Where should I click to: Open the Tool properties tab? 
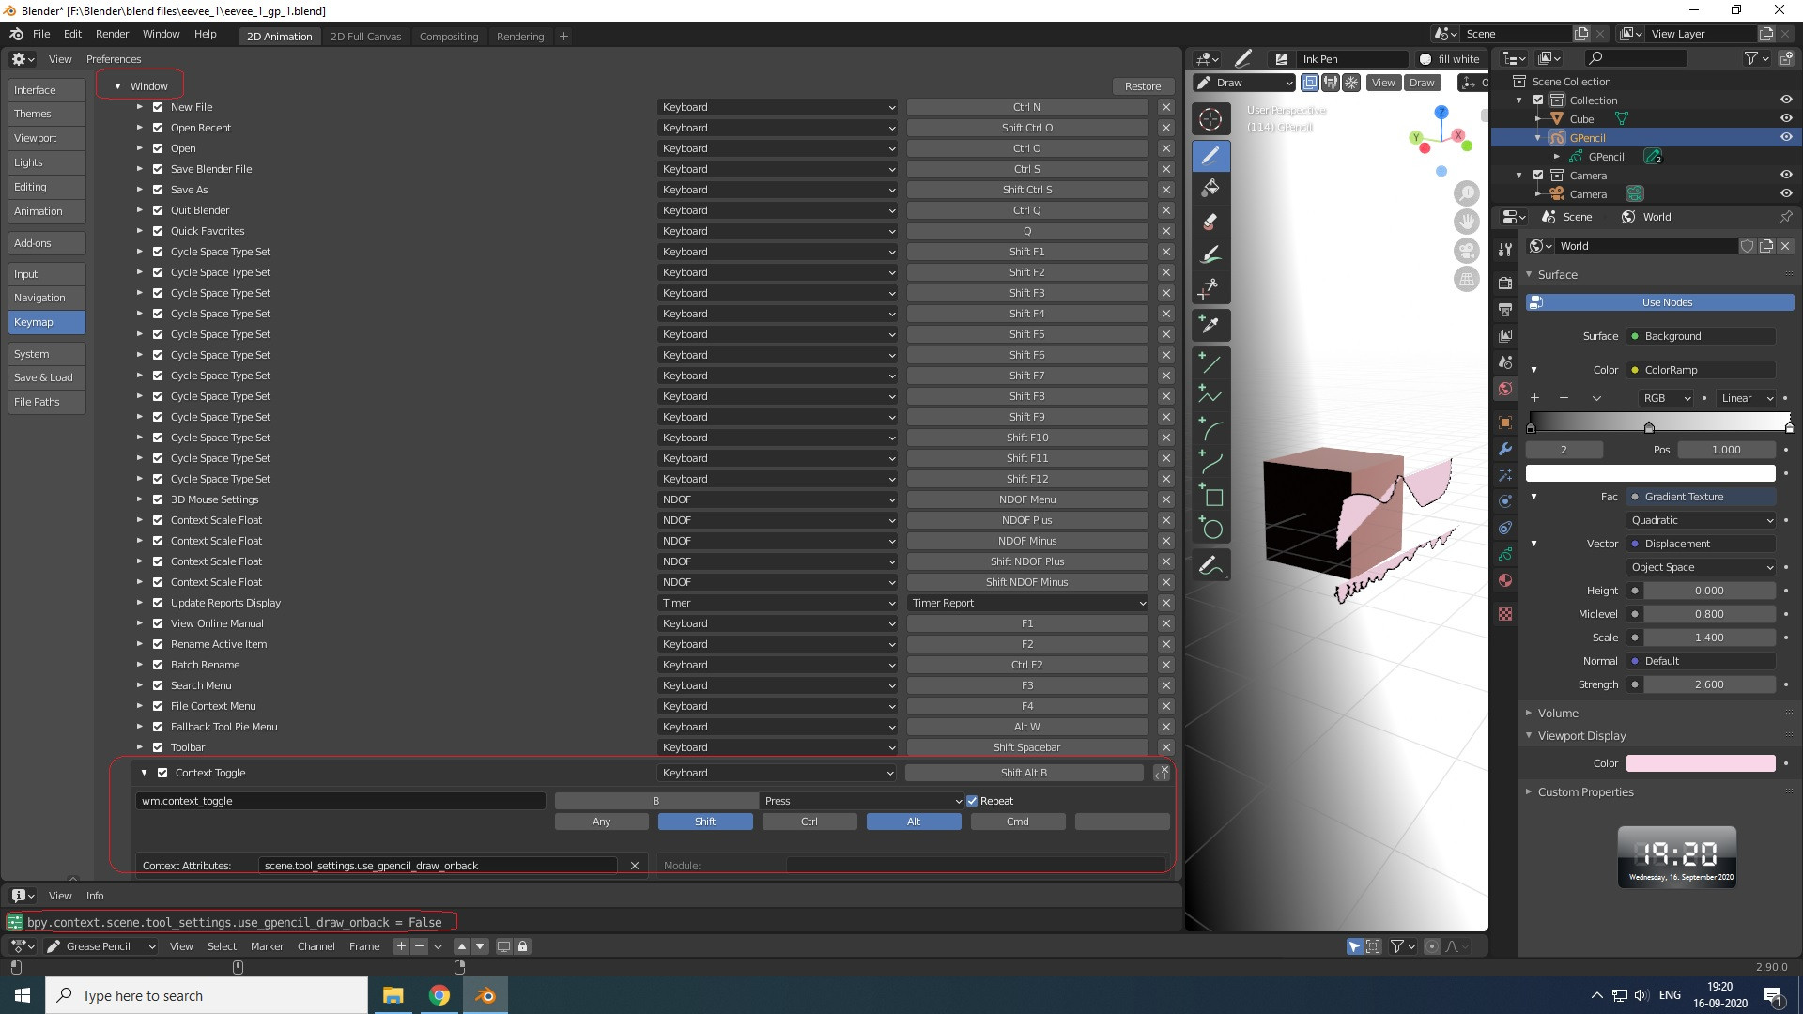(x=1505, y=249)
